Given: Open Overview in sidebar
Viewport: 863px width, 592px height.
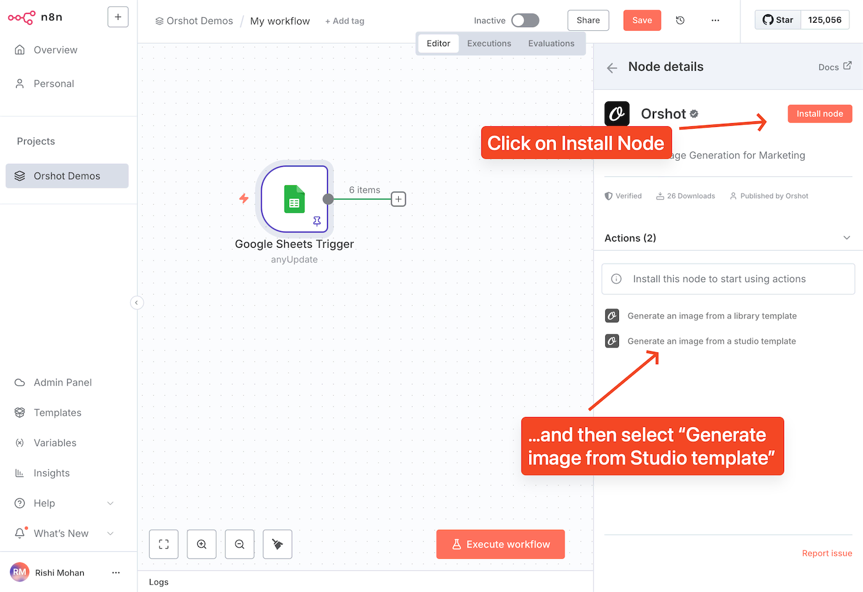Looking at the screenshot, I should [55, 50].
